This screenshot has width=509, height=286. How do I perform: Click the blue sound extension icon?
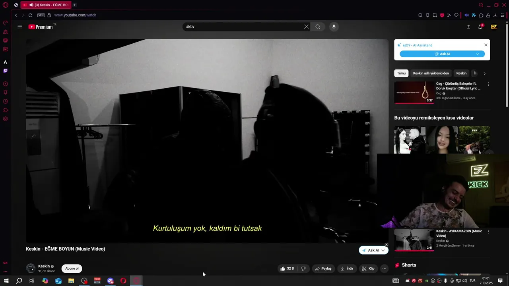coord(466,15)
